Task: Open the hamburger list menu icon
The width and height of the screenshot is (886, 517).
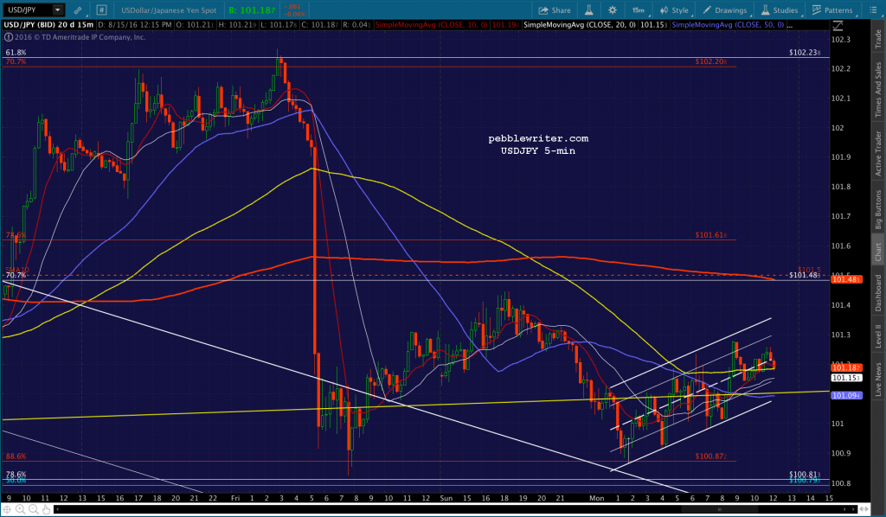Action: coord(872,10)
